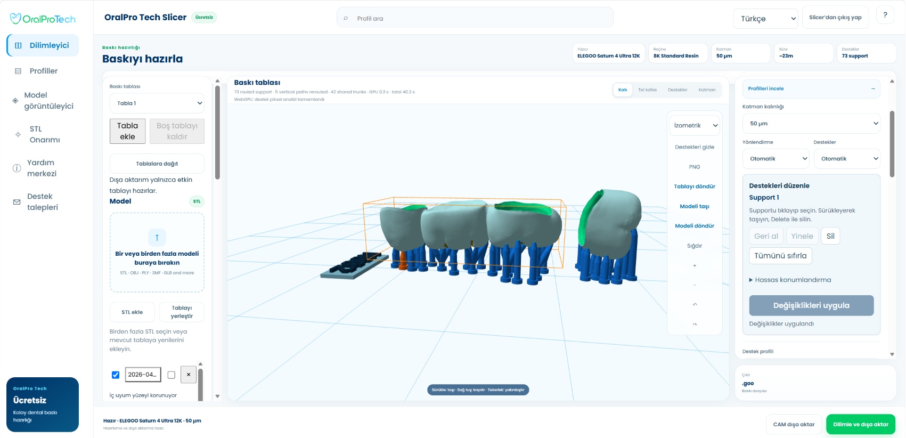Switch to the Destekler view tab
Screen dimensions: 906x438
click(678, 90)
